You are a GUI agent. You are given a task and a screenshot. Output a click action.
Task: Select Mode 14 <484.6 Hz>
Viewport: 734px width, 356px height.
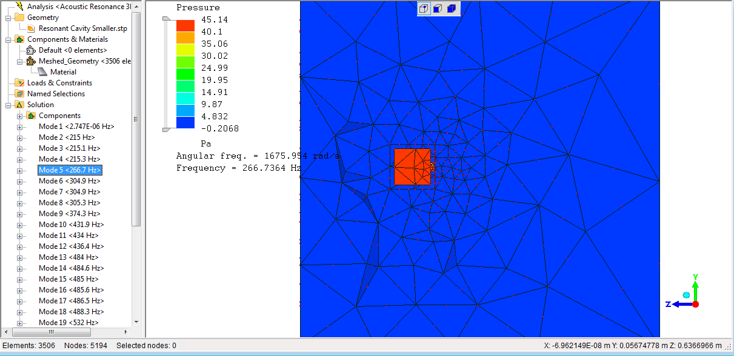[72, 268]
